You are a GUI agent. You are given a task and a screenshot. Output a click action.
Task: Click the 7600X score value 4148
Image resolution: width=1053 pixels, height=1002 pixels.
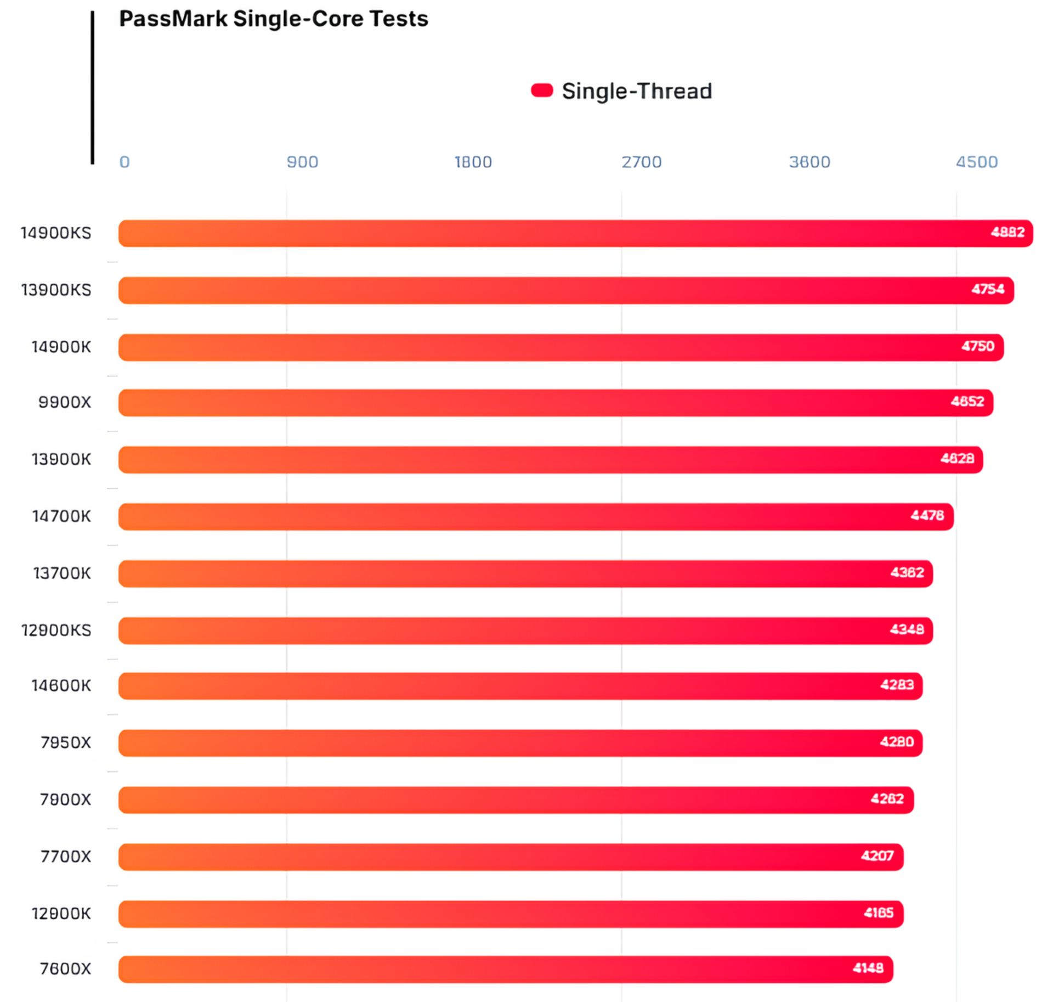[868, 968]
